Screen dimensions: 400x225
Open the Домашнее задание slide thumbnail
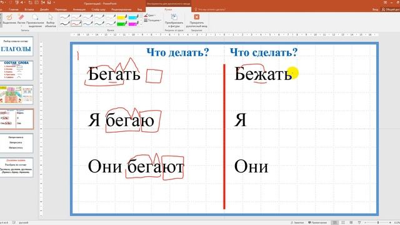16,167
